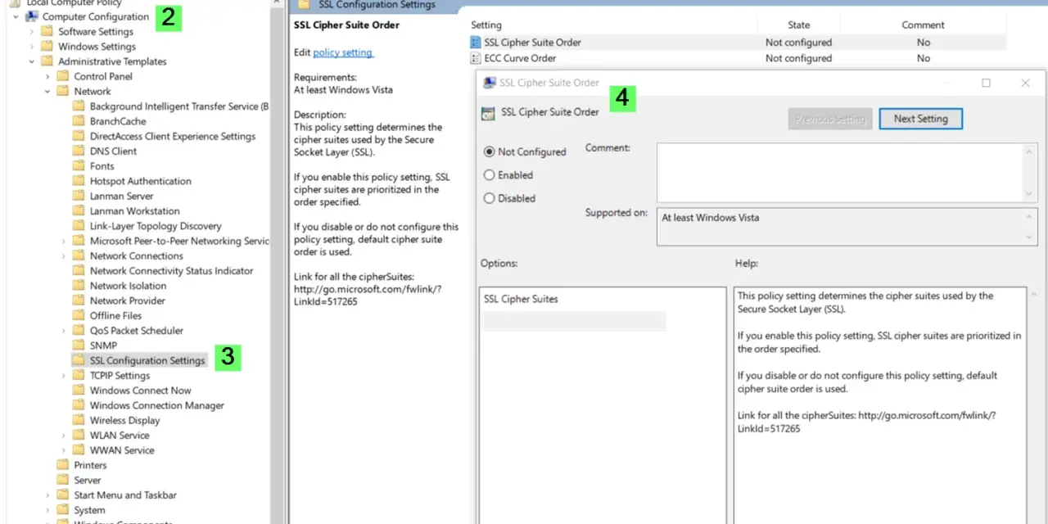Click the Computer Configuration node icon
The width and height of the screenshot is (1048, 524).
tap(32, 16)
